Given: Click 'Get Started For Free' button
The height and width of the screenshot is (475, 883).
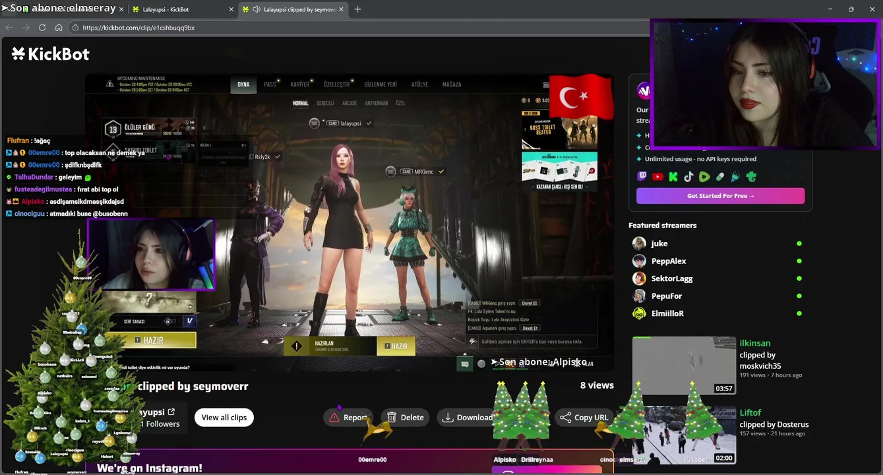Looking at the screenshot, I should pyautogui.click(x=720, y=196).
